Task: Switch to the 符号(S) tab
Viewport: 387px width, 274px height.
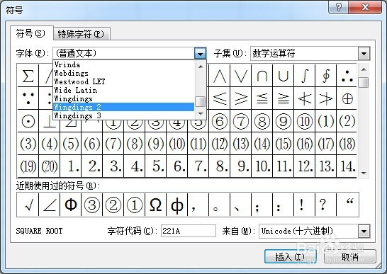Action: click(31, 33)
